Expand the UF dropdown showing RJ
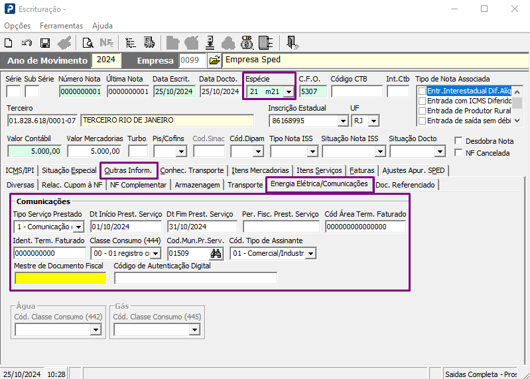This screenshot has height=379, width=530. [374, 121]
